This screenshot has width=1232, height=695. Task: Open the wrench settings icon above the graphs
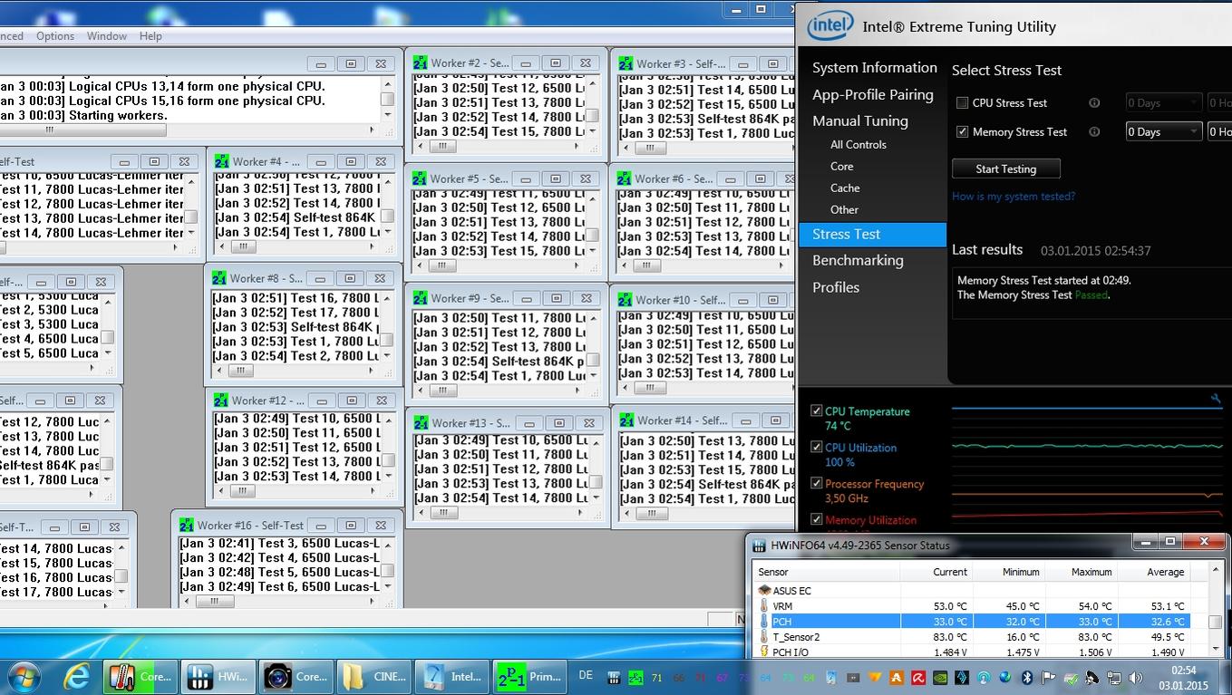point(1217,399)
